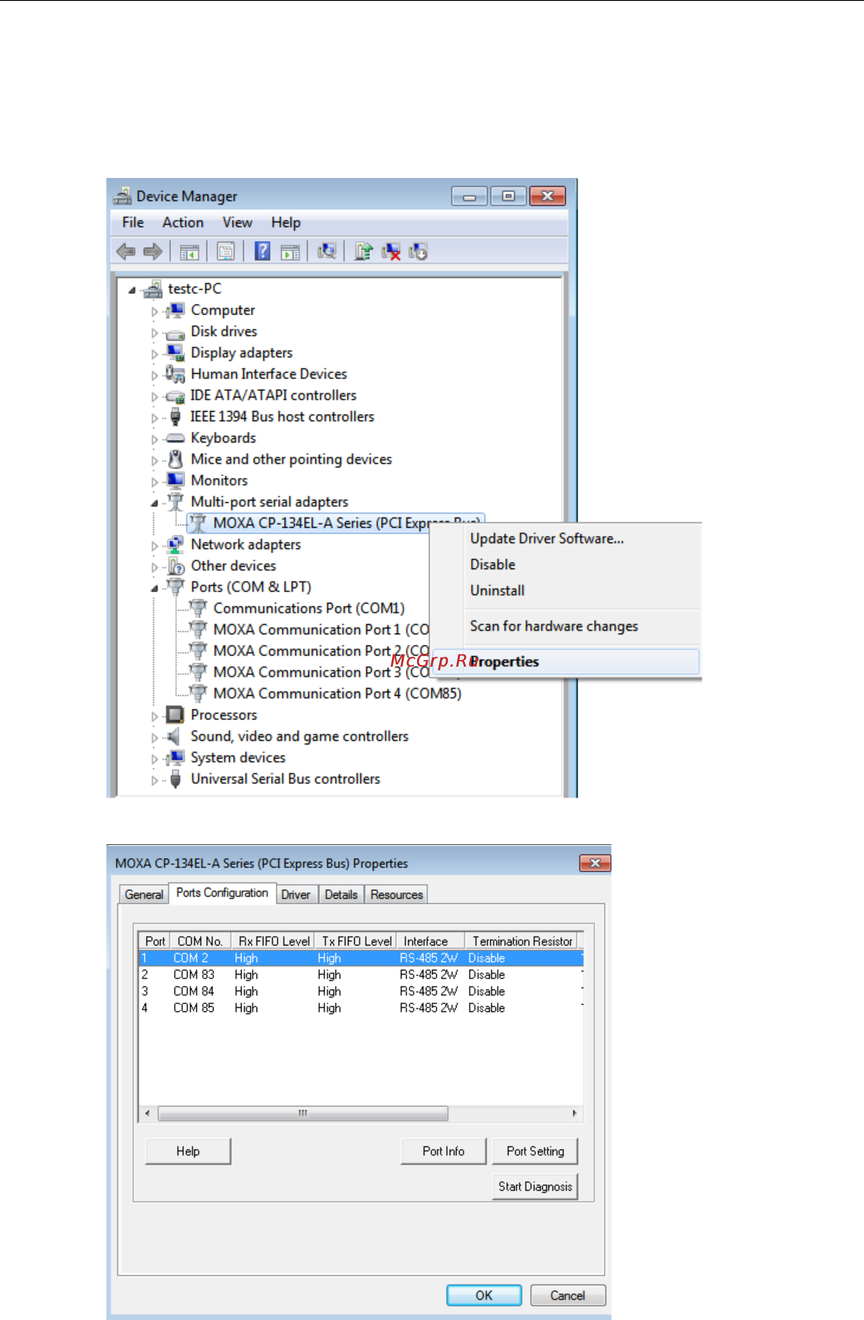Click the blue question mark Help icon
Viewport: 864px width, 1320px height.
pos(262,252)
